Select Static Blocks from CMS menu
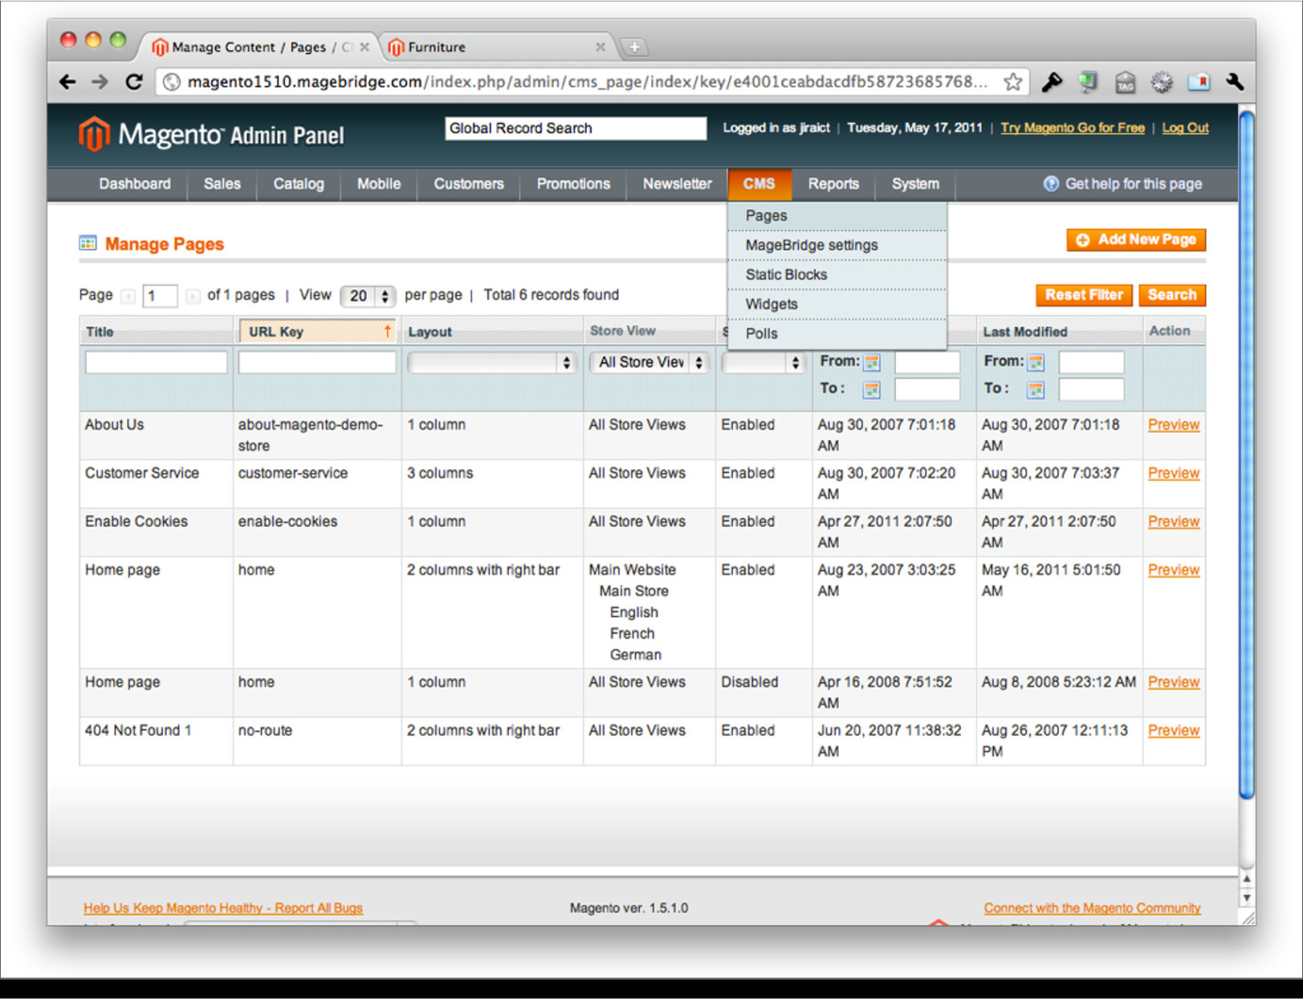The image size is (1303, 1004). tap(837, 275)
